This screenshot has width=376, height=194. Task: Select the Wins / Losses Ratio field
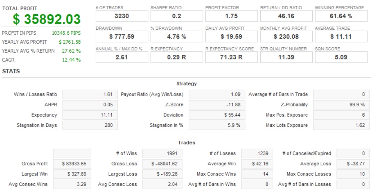pos(90,94)
